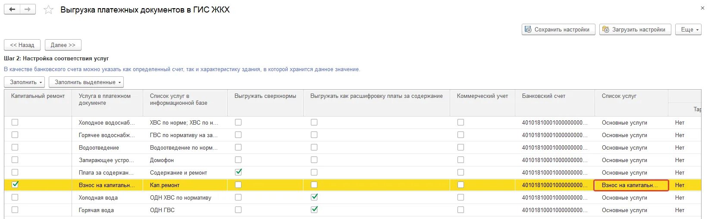The height and width of the screenshot is (219, 708).
Task: Uncheck расшифровку платы checkbox in ОДН ХВС row
Action: click(314, 197)
